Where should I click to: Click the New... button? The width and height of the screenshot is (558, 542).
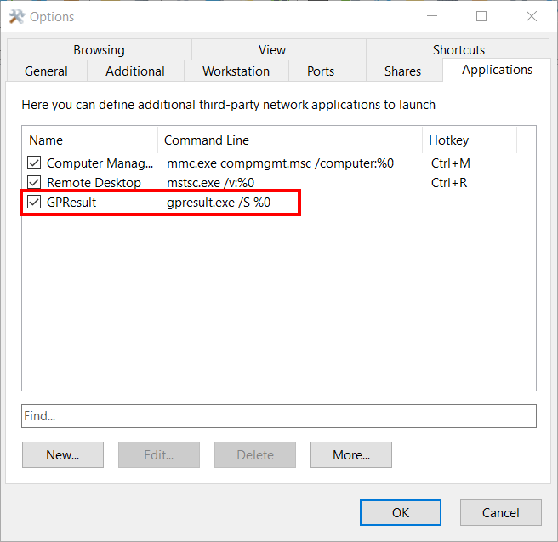coord(63,455)
